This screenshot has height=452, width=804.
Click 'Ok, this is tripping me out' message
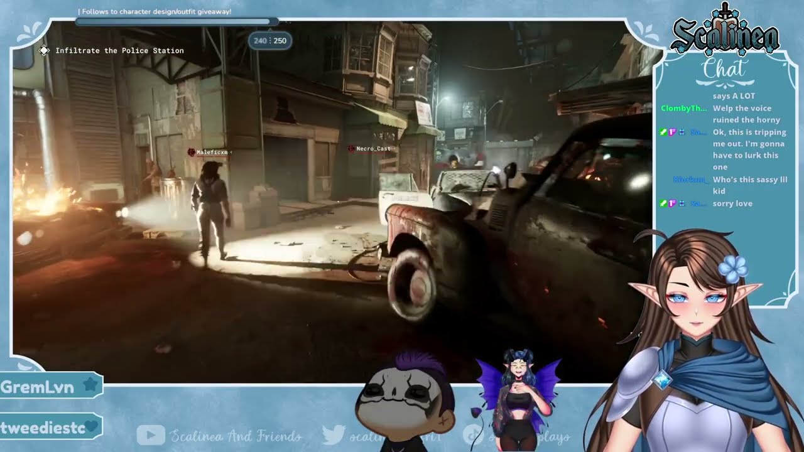[749, 149]
